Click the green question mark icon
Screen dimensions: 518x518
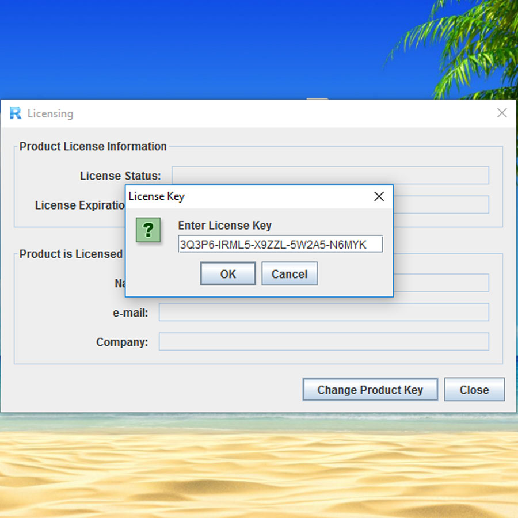148,230
